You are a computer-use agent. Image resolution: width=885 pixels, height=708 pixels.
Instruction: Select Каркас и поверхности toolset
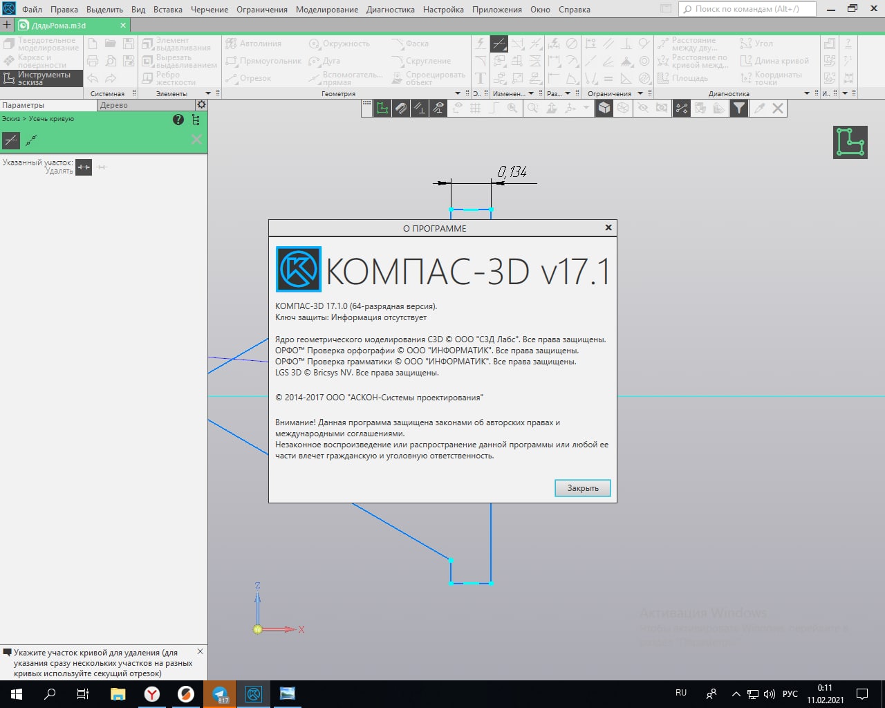pos(41,62)
